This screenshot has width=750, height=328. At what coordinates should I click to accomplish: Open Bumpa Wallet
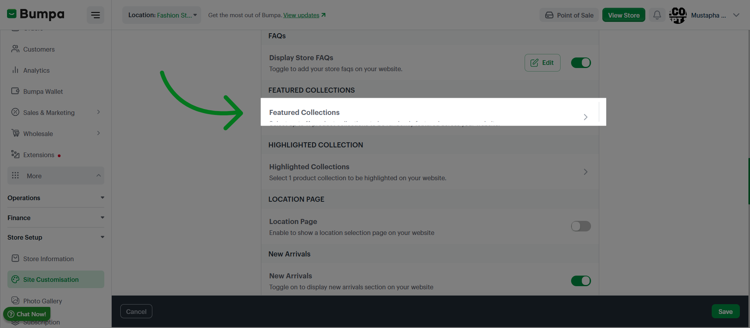[56, 91]
